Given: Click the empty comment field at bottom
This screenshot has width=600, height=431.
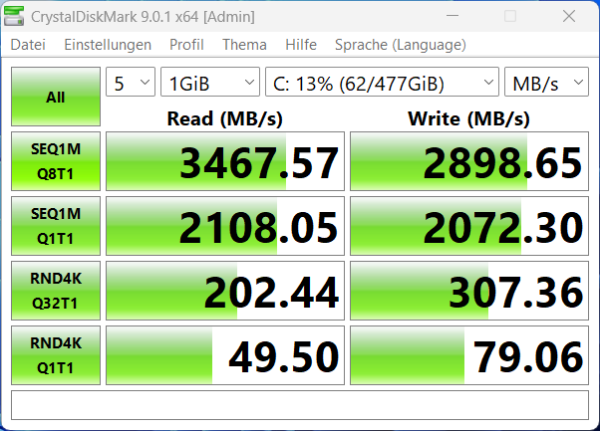Looking at the screenshot, I should [x=299, y=405].
